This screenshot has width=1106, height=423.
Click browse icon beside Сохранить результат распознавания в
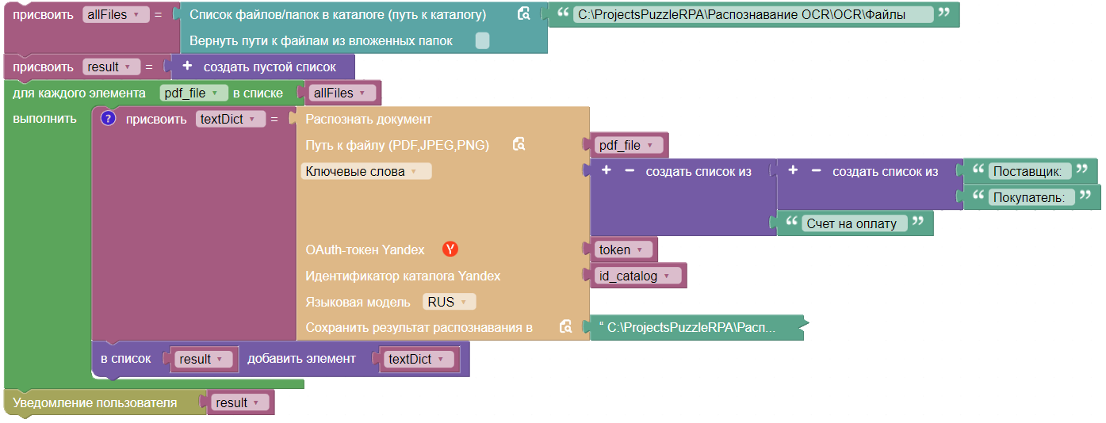coord(565,327)
